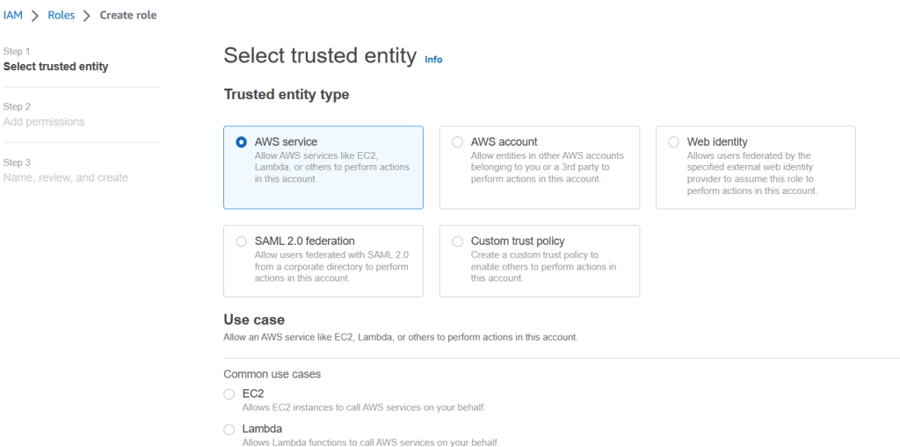This screenshot has width=900, height=447.
Task: Choose the AWS account trusted entity option
Action: 458,142
